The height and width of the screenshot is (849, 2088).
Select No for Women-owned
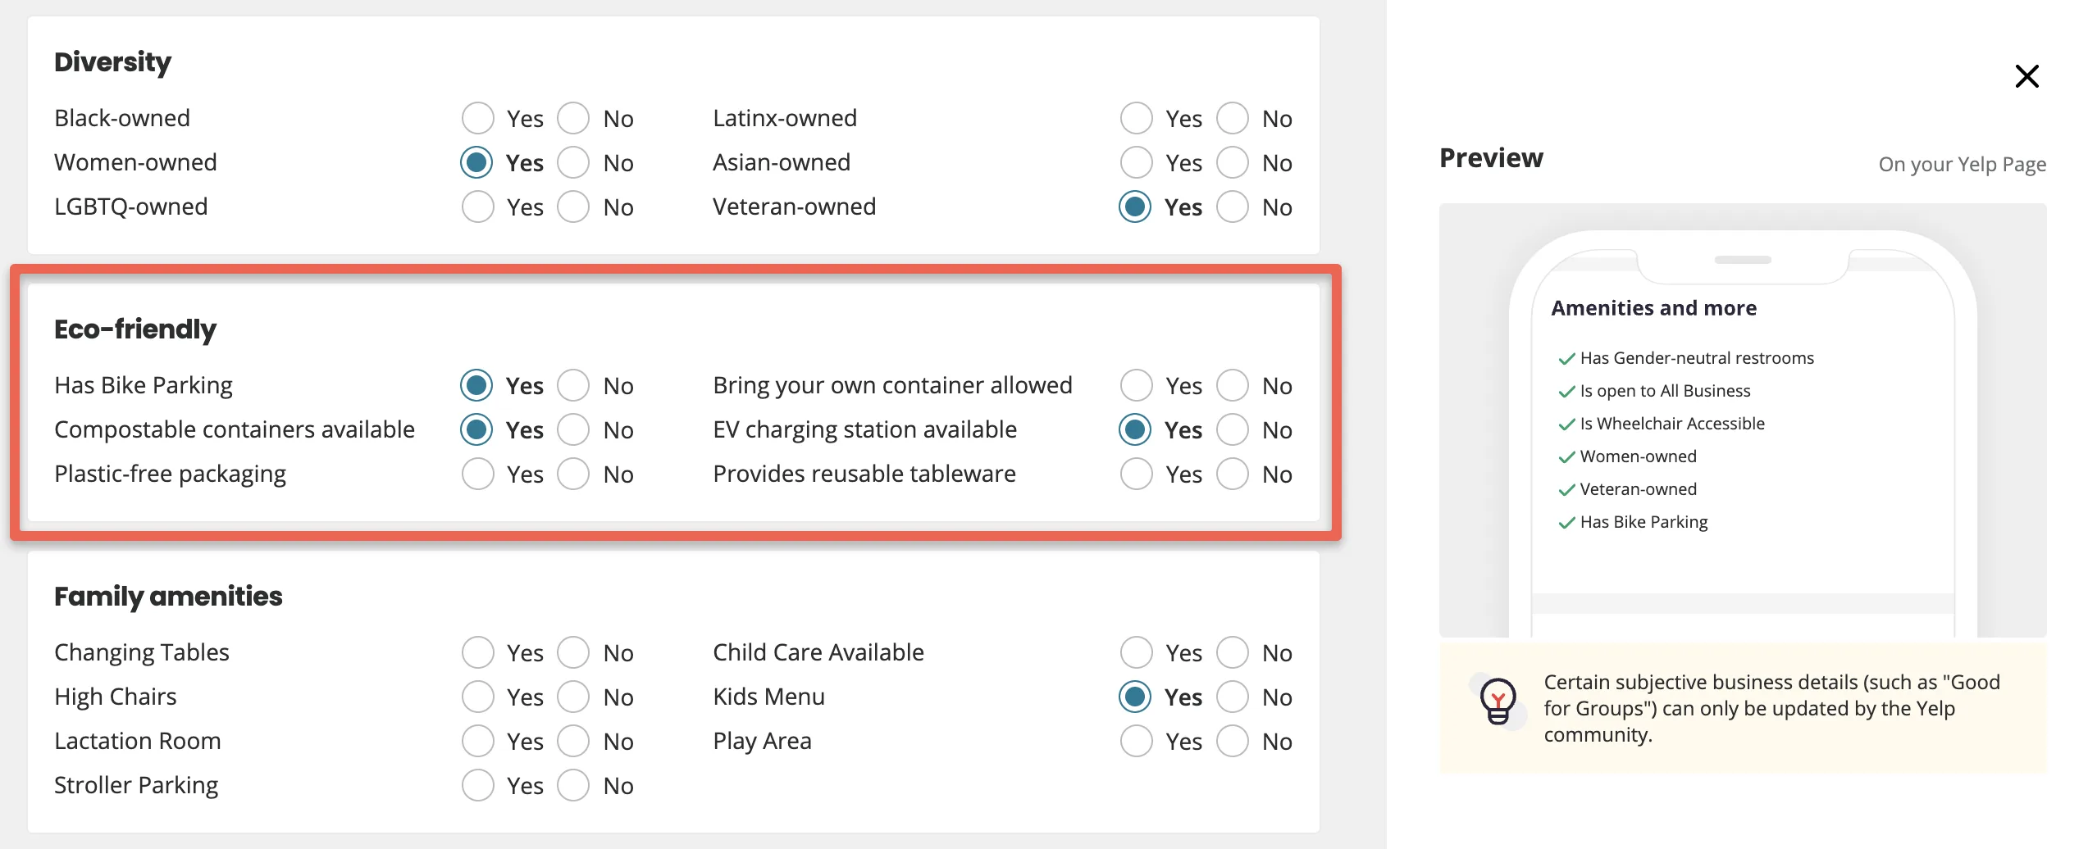[x=573, y=162]
